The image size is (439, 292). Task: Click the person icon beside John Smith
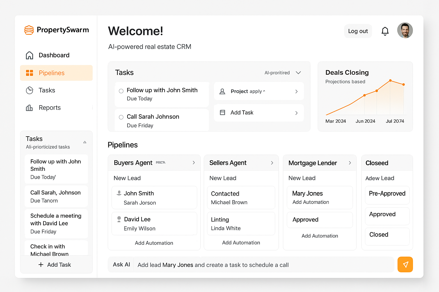119,193
